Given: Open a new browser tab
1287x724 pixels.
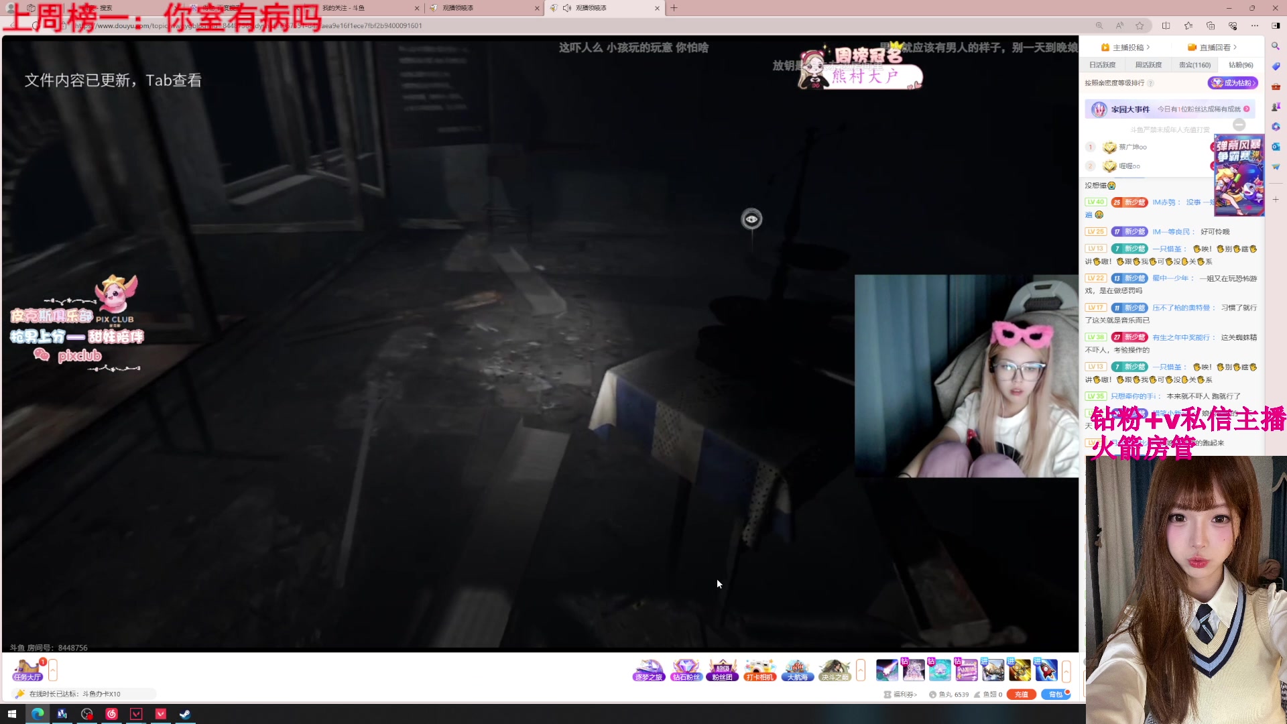Looking at the screenshot, I should point(674,8).
